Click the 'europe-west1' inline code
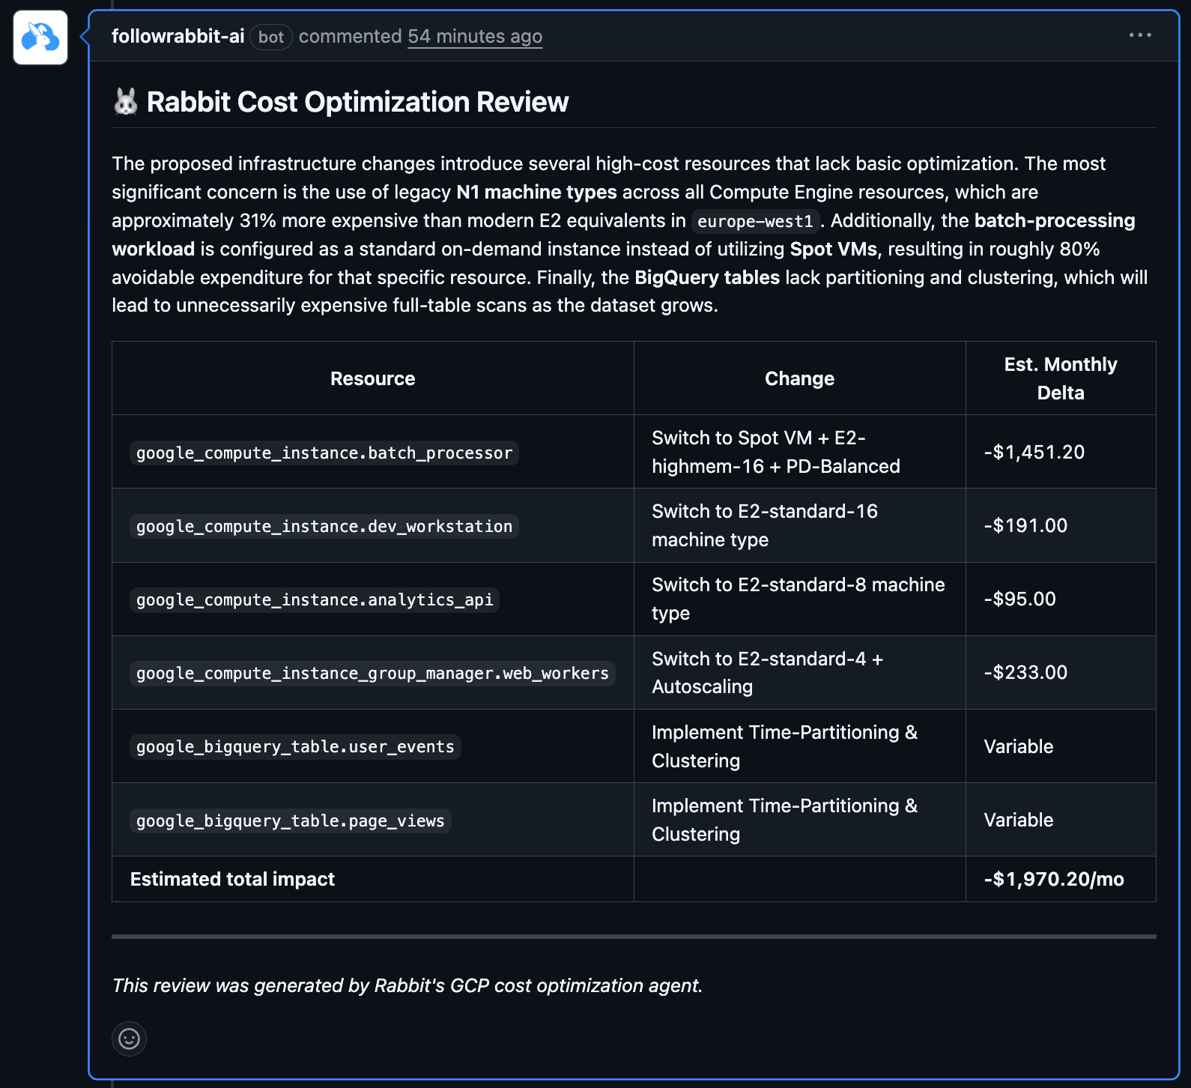Viewport: 1191px width, 1088px height. coord(755,221)
